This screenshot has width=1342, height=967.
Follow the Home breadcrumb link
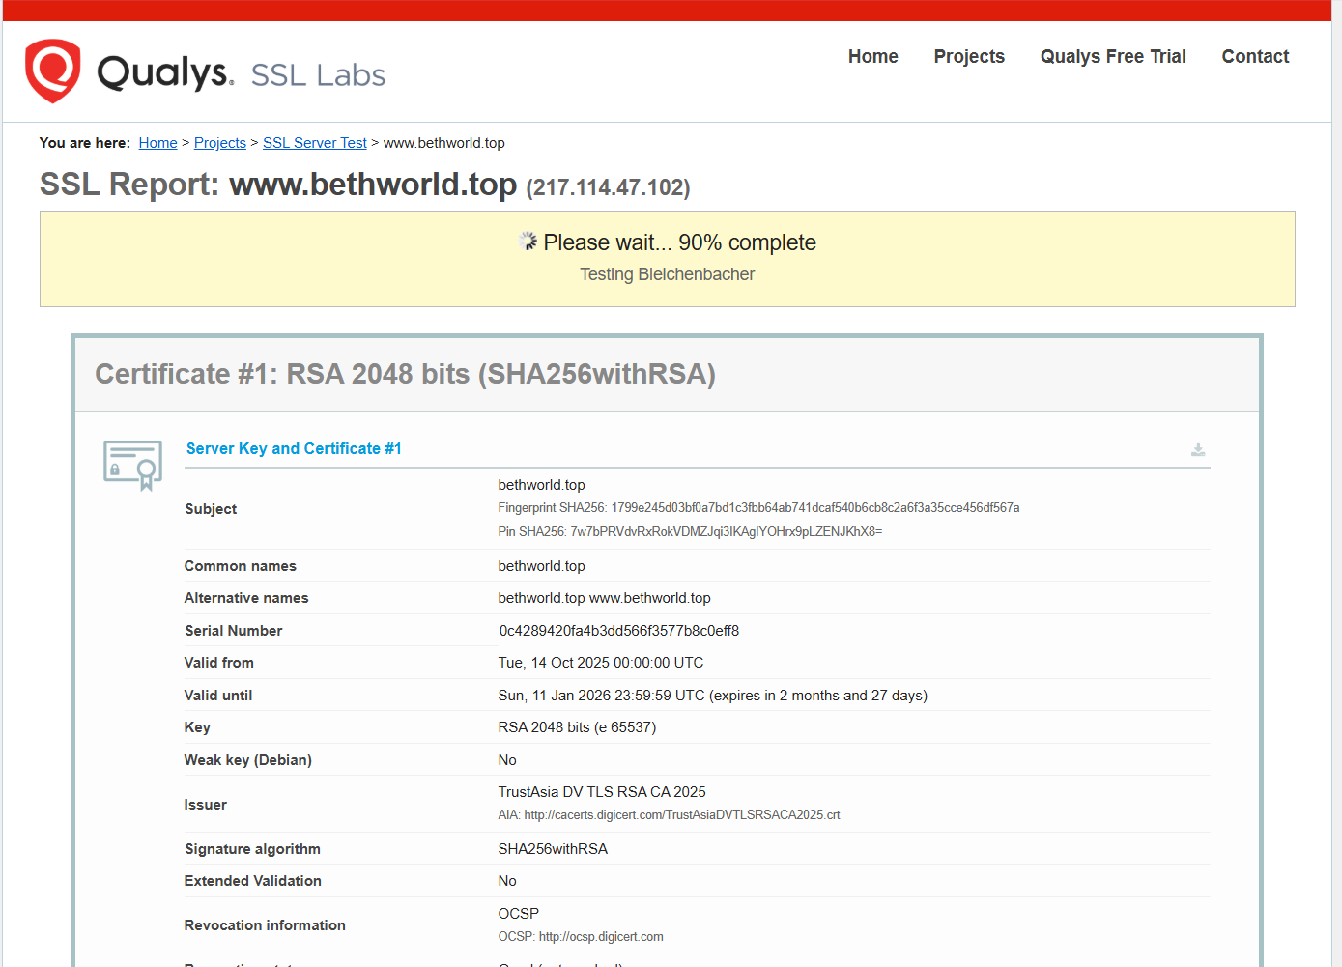pos(157,143)
